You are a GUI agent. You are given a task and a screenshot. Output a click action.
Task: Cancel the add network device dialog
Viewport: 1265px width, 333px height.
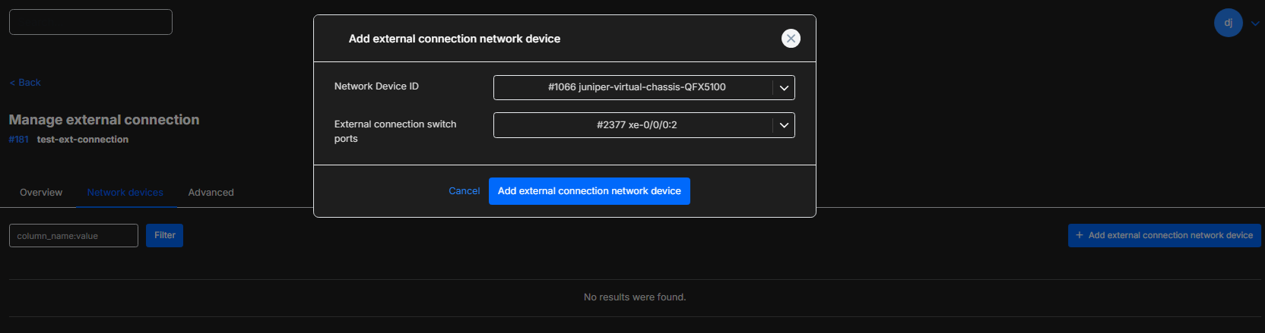464,191
